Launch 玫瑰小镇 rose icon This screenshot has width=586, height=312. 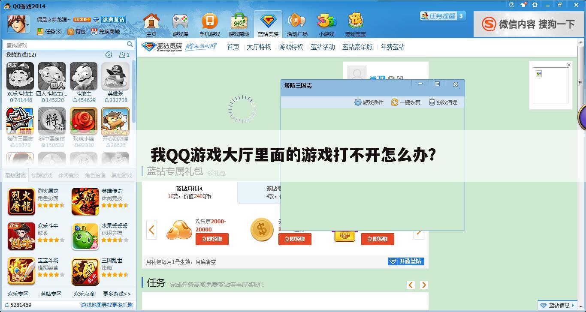(x=84, y=121)
